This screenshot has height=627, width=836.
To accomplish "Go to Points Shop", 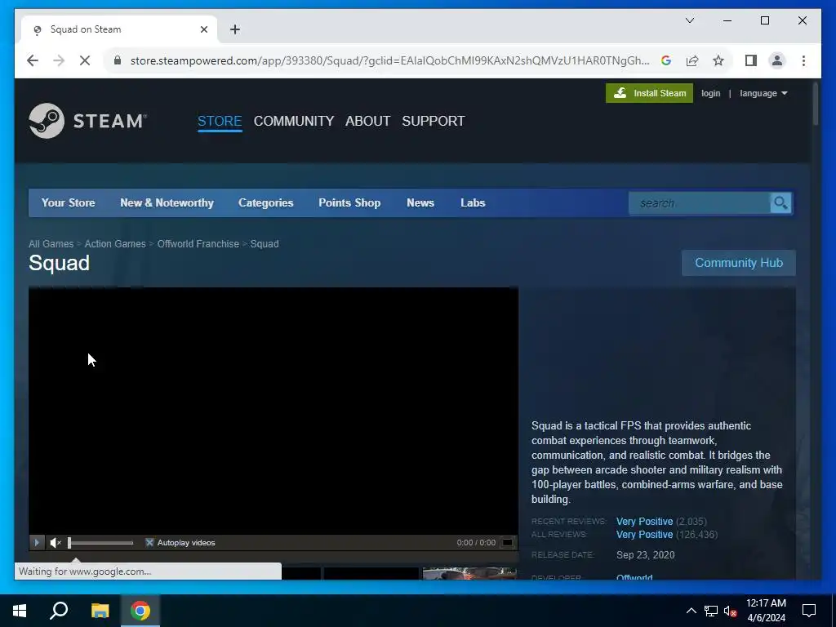I will [349, 202].
